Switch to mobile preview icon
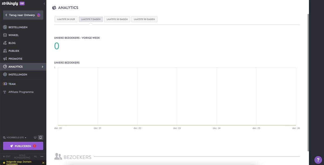This screenshot has width=324, height=165. point(40,137)
